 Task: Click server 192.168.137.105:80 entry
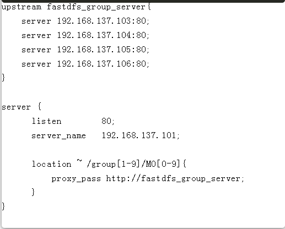click(x=85, y=50)
